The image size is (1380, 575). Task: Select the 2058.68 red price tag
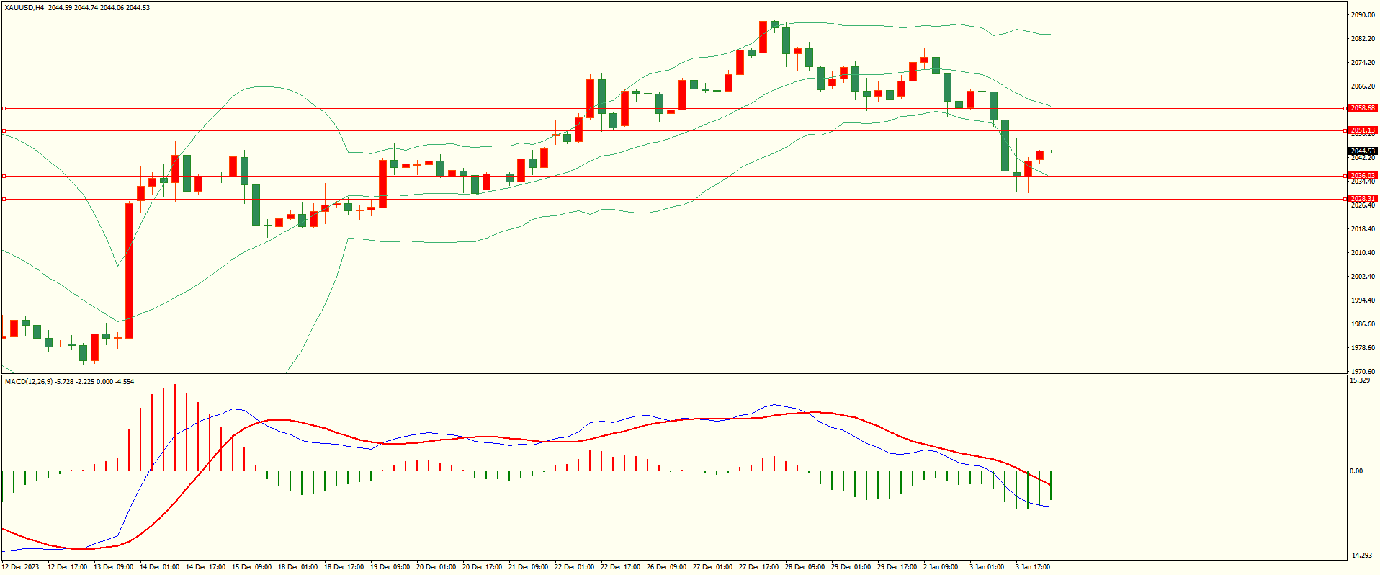click(x=1362, y=108)
